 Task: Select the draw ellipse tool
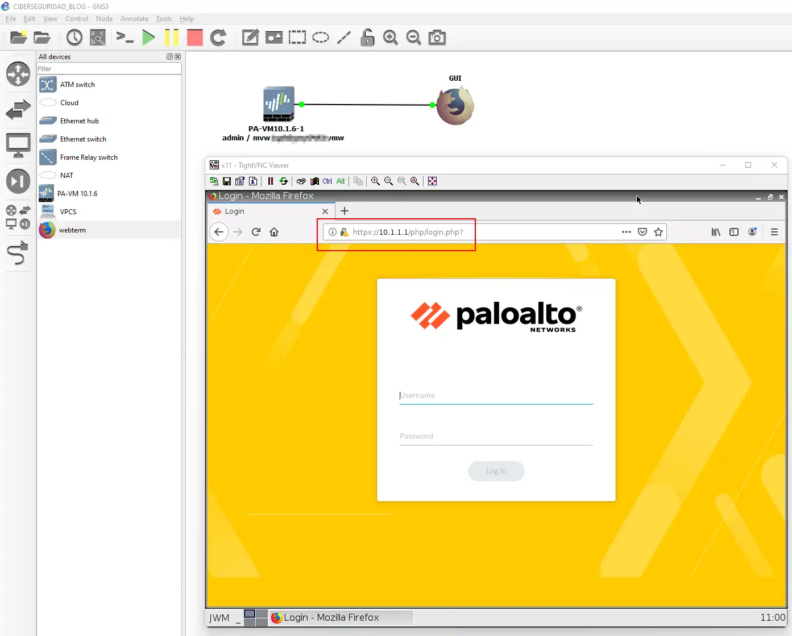pos(321,38)
